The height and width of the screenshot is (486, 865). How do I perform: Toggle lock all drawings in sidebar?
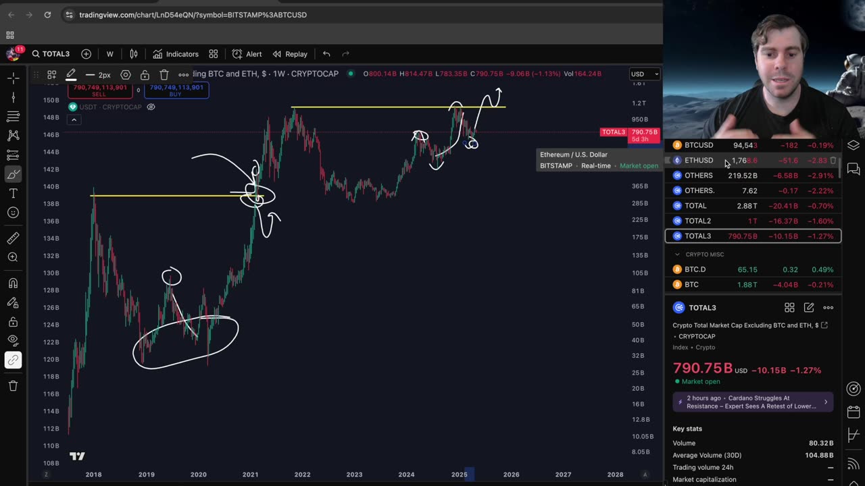(x=13, y=322)
